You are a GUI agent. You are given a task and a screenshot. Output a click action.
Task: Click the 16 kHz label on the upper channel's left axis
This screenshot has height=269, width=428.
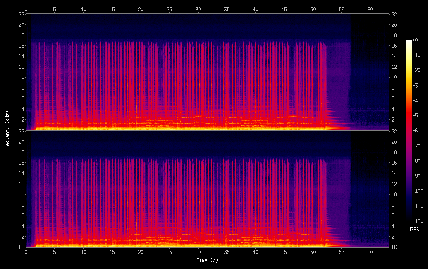(21, 46)
